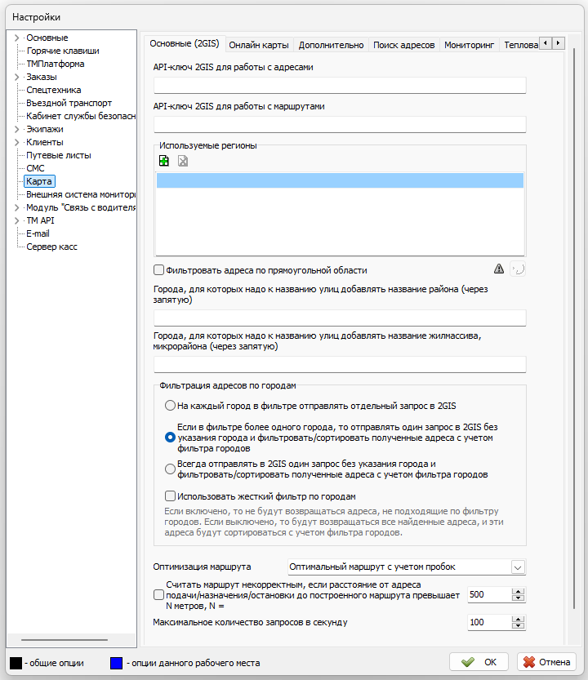588x680 pixels.
Task: Click the delete region icon
Action: pyautogui.click(x=183, y=161)
